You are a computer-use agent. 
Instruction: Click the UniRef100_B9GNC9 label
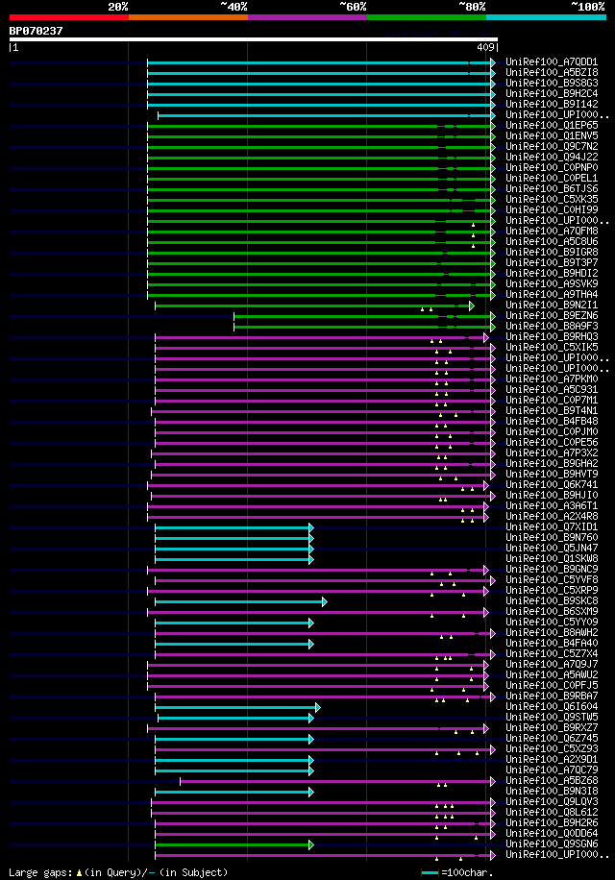(x=552, y=570)
